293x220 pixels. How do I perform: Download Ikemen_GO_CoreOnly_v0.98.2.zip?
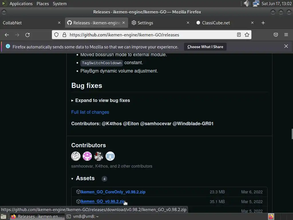(113, 192)
